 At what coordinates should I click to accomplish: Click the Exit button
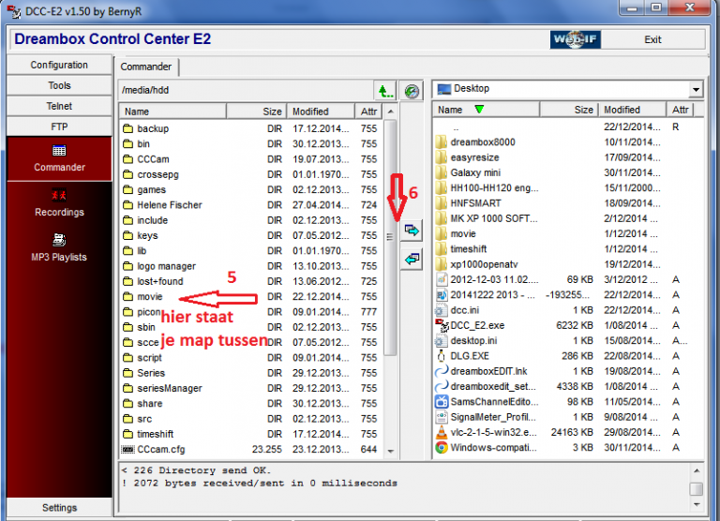pos(652,39)
